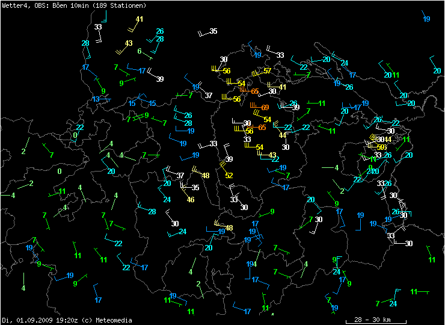The height and width of the screenshot is (325, 445).
Task: Click the blue 19 in top-right corner
Action: 426,19
